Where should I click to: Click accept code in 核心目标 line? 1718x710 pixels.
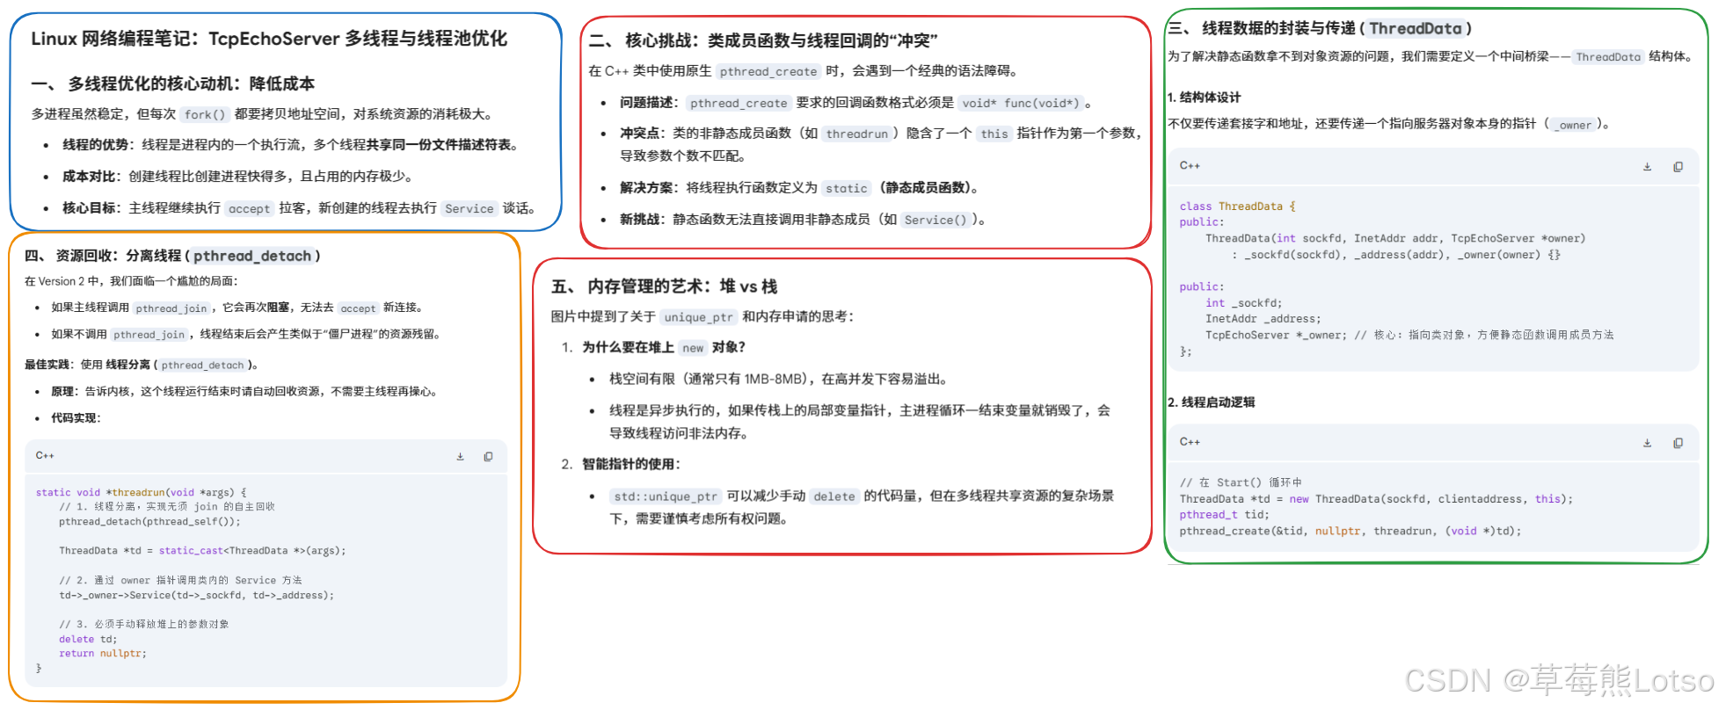pos(249,209)
